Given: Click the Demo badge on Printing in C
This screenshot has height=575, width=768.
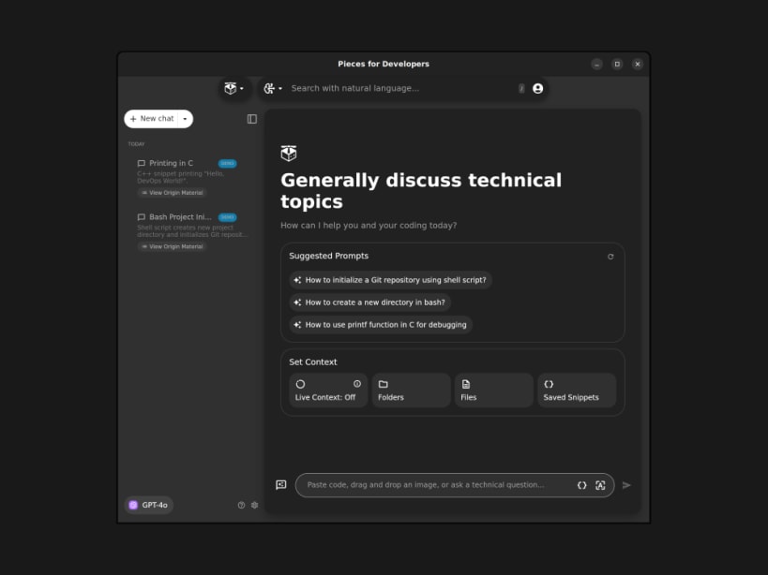Looking at the screenshot, I should point(227,163).
